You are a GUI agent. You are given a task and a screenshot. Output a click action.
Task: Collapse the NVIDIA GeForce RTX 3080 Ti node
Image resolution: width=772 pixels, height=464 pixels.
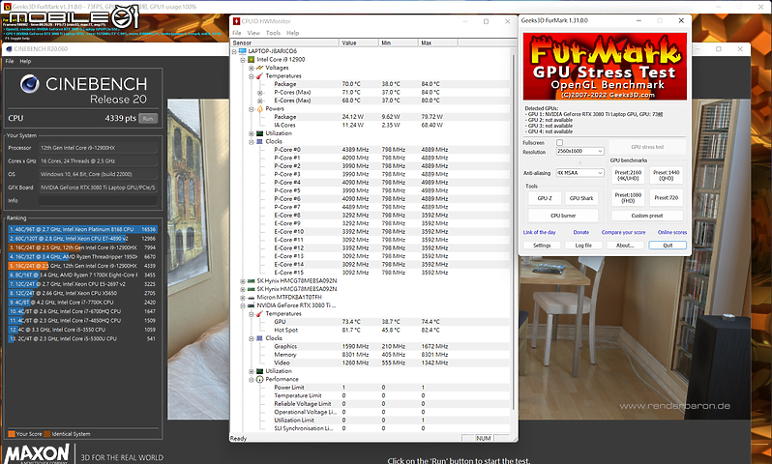tap(243, 305)
